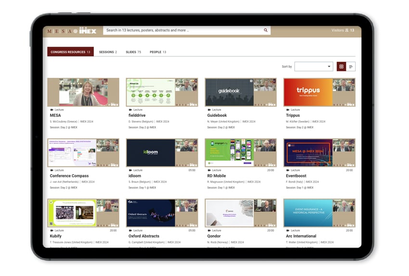Click the lecture camera icon above Qondor

pyautogui.click(x=209, y=230)
